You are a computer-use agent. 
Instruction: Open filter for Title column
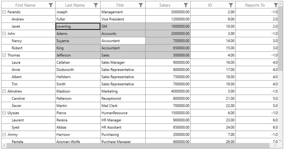(x=141, y=5)
